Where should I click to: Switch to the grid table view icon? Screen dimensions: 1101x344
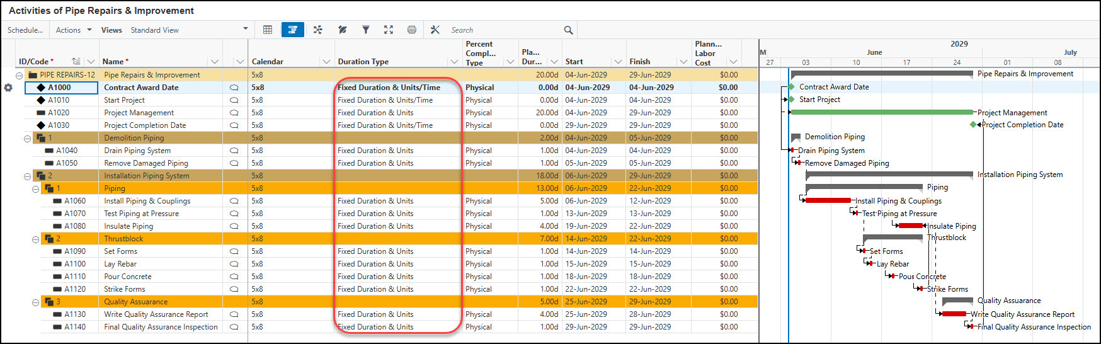(x=268, y=30)
